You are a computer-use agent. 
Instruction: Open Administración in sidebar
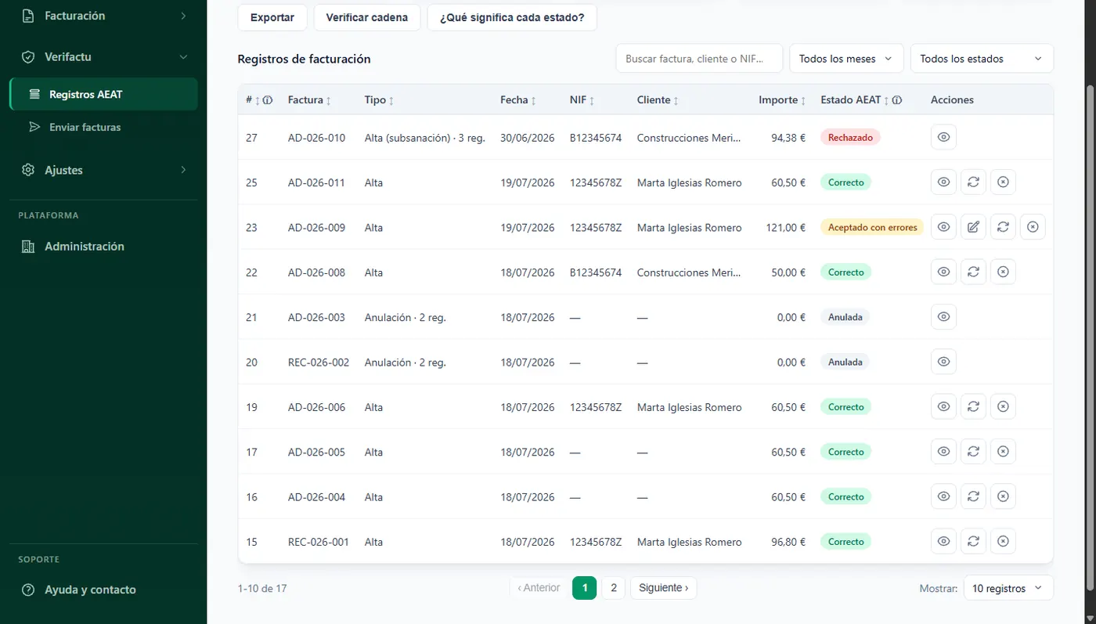pyautogui.click(x=103, y=246)
